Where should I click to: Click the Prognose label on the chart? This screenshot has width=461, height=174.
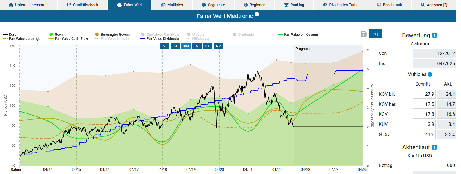coord(303,49)
